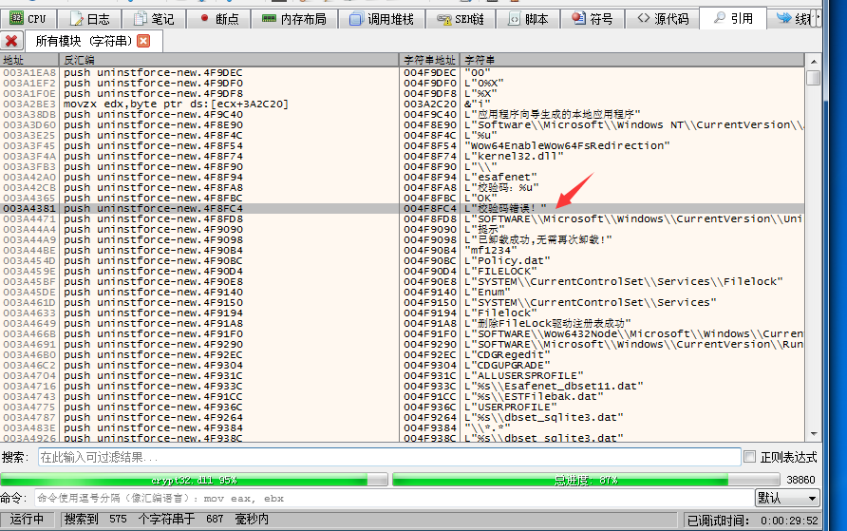This screenshot has height=531, width=847.
Task: Click the thread arrow icon on last tab
Action: tap(783, 18)
